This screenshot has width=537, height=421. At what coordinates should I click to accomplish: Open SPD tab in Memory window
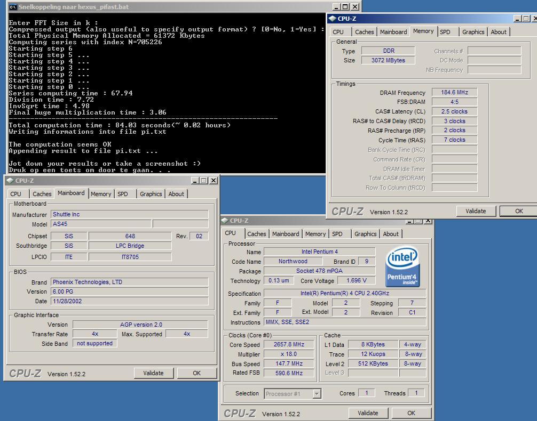[445, 32]
